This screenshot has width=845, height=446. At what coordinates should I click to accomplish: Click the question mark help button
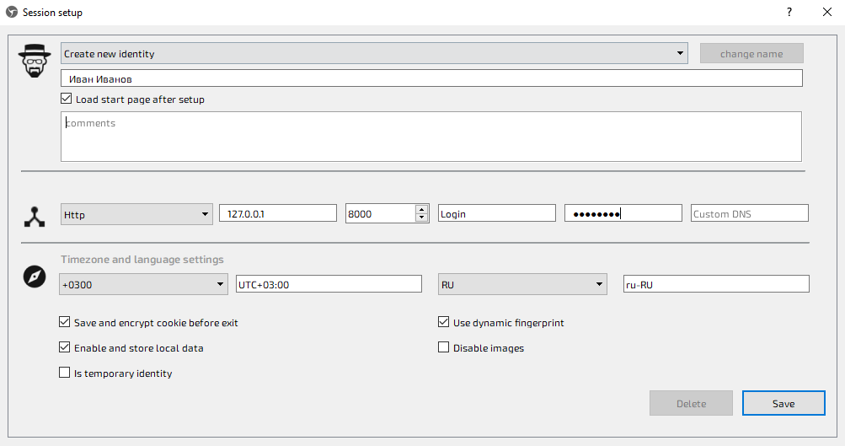coord(789,13)
